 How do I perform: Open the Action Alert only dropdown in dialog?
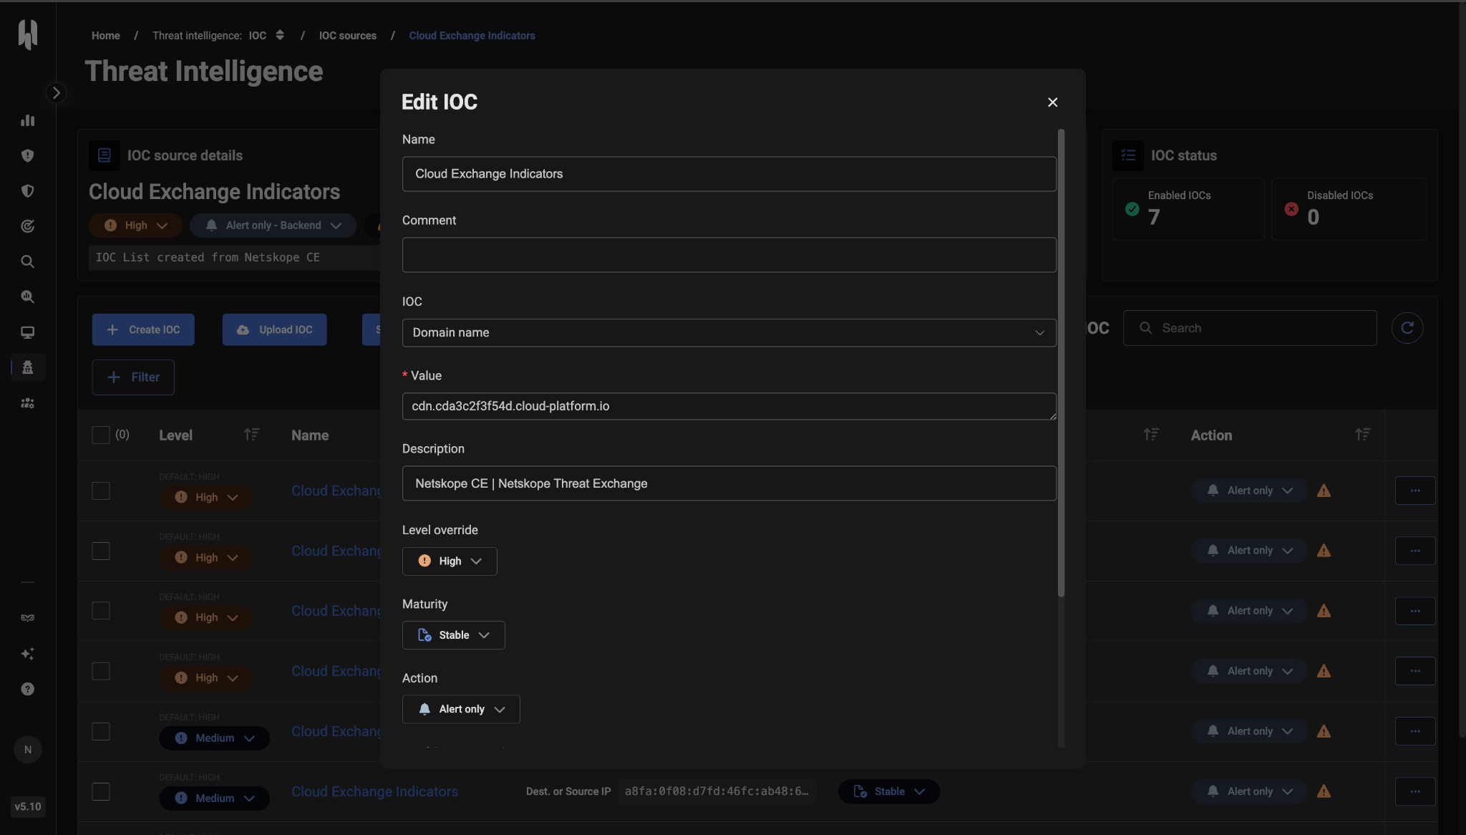tap(461, 709)
